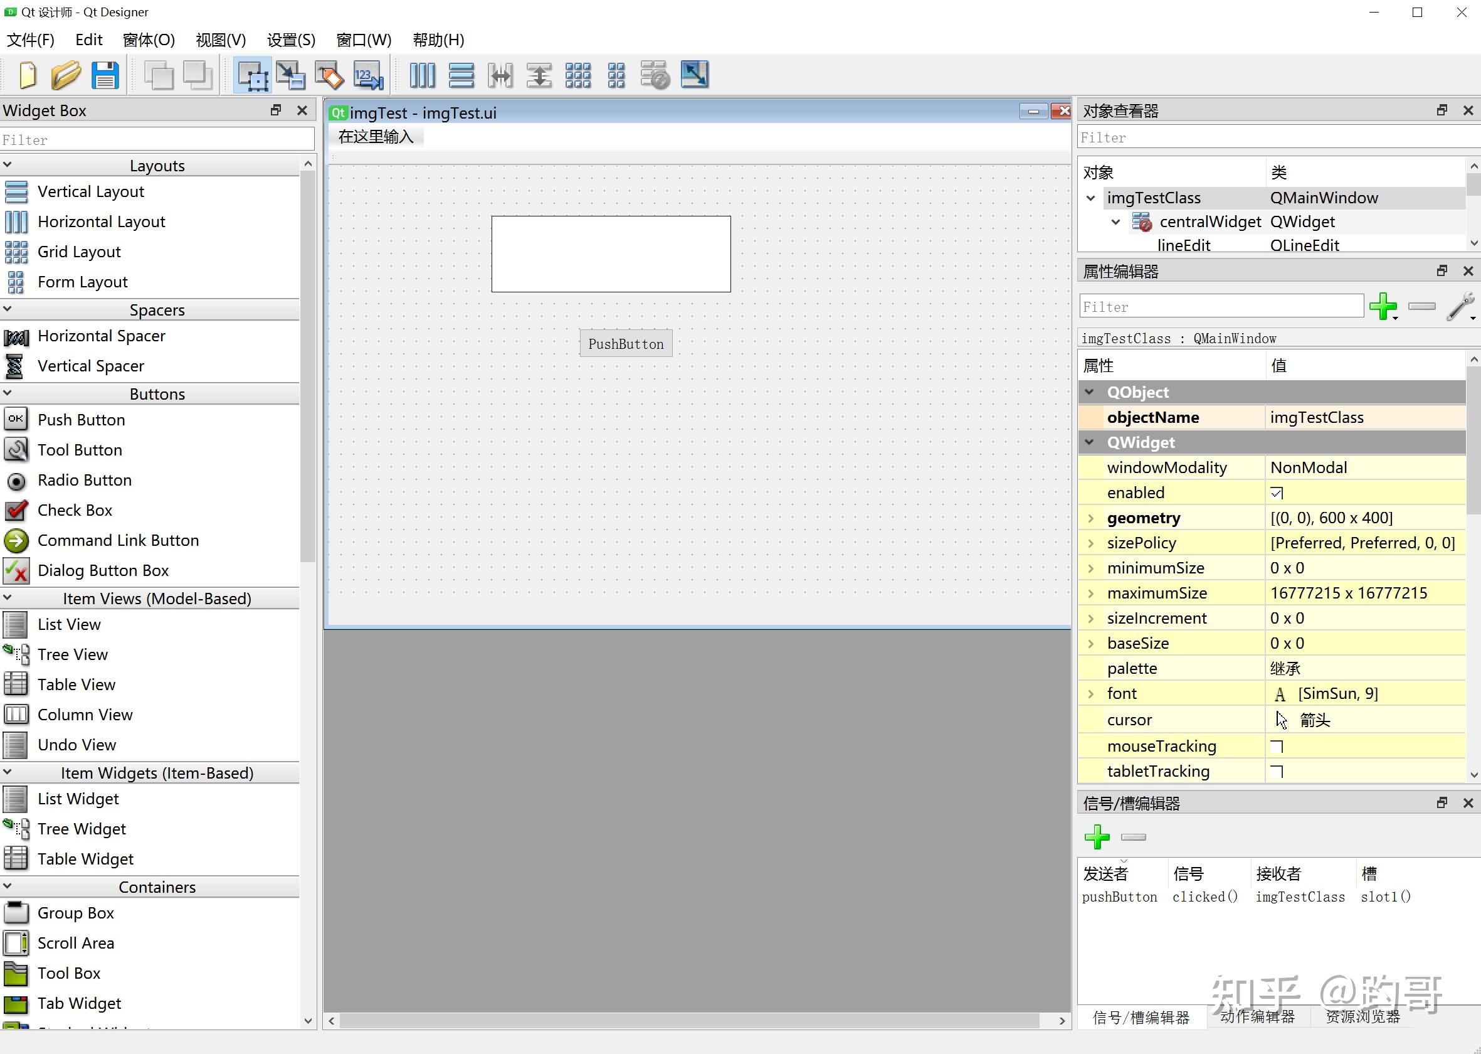Expand the geometry property row
Image resolution: width=1481 pixels, height=1054 pixels.
[1090, 518]
